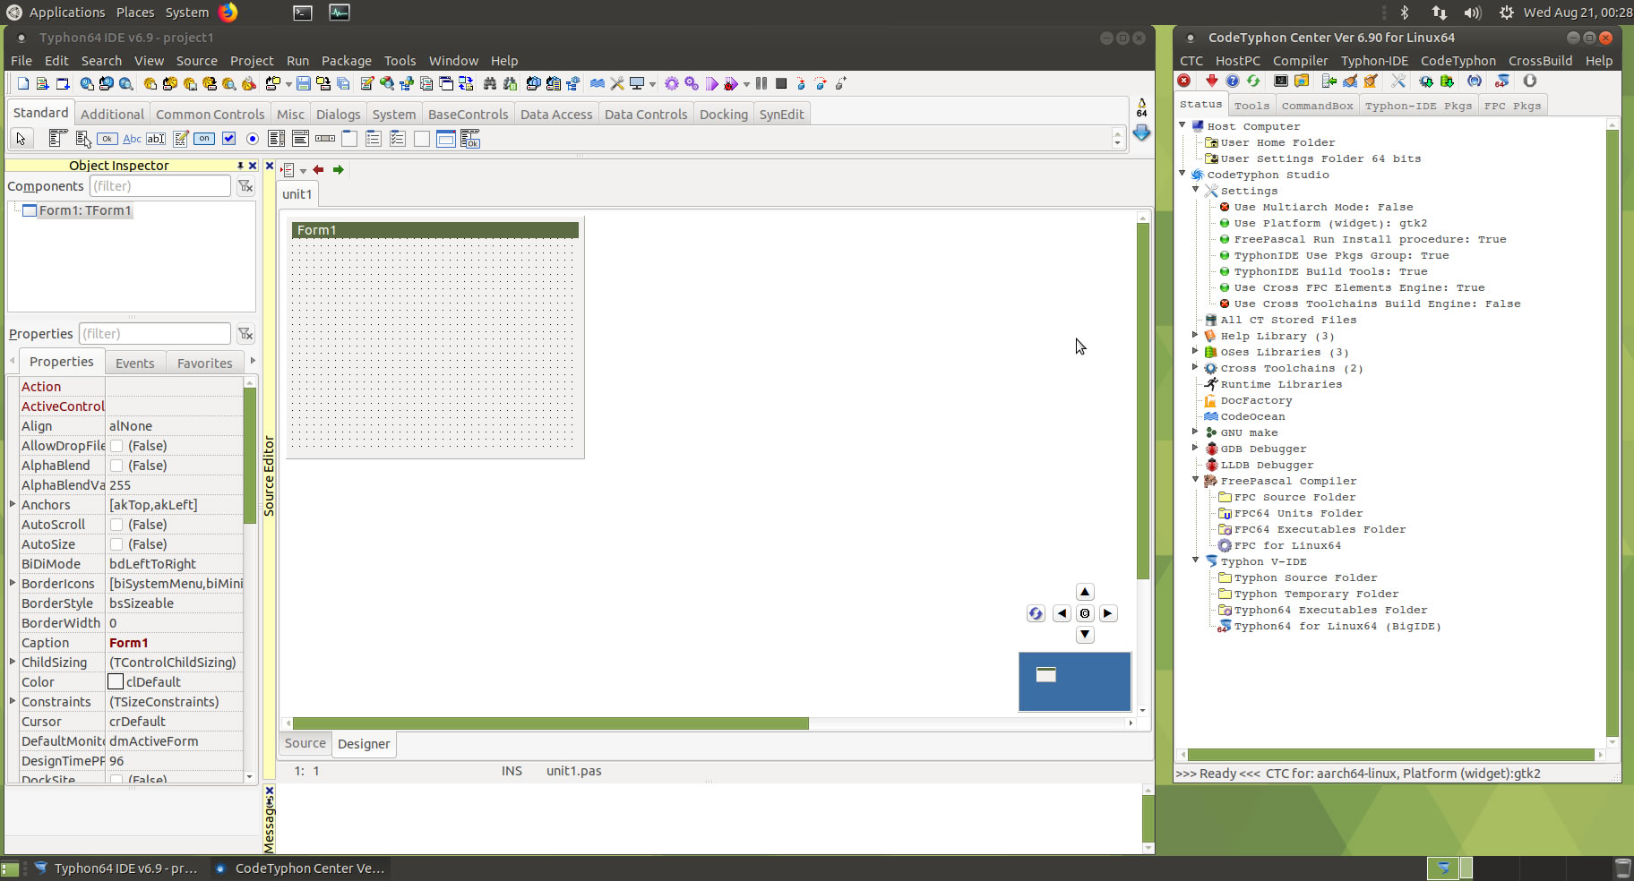Click the green refresh icon in CodeTyphon Center
Image resolution: width=1634 pixels, height=881 pixels.
(1253, 81)
